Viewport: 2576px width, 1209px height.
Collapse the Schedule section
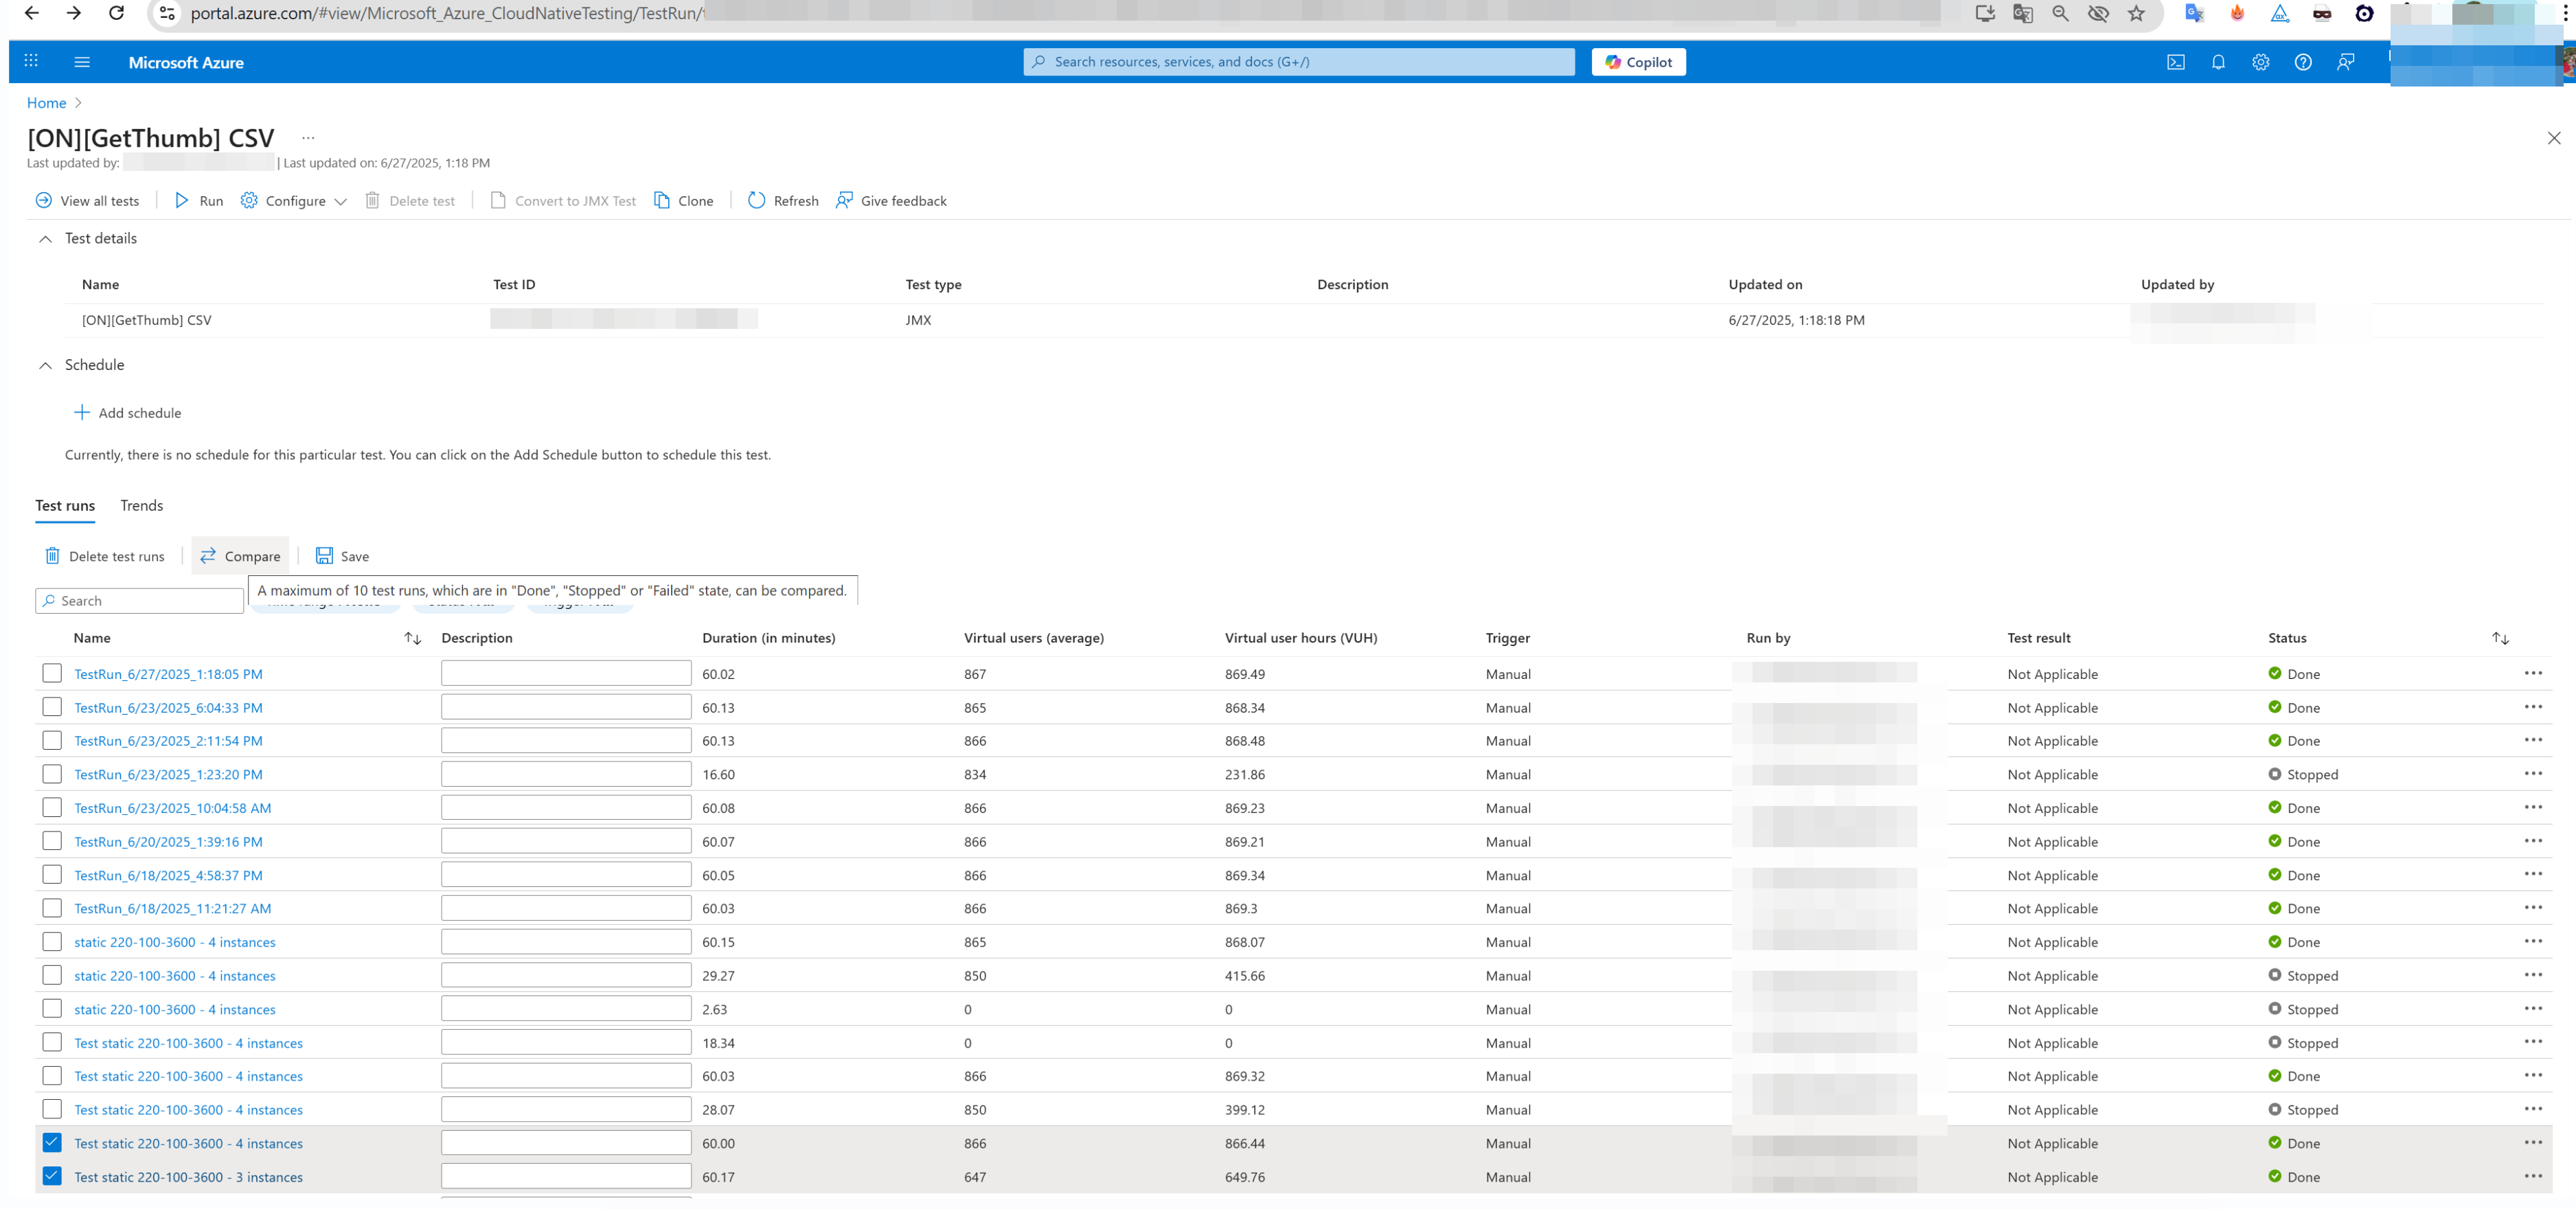pos(45,365)
